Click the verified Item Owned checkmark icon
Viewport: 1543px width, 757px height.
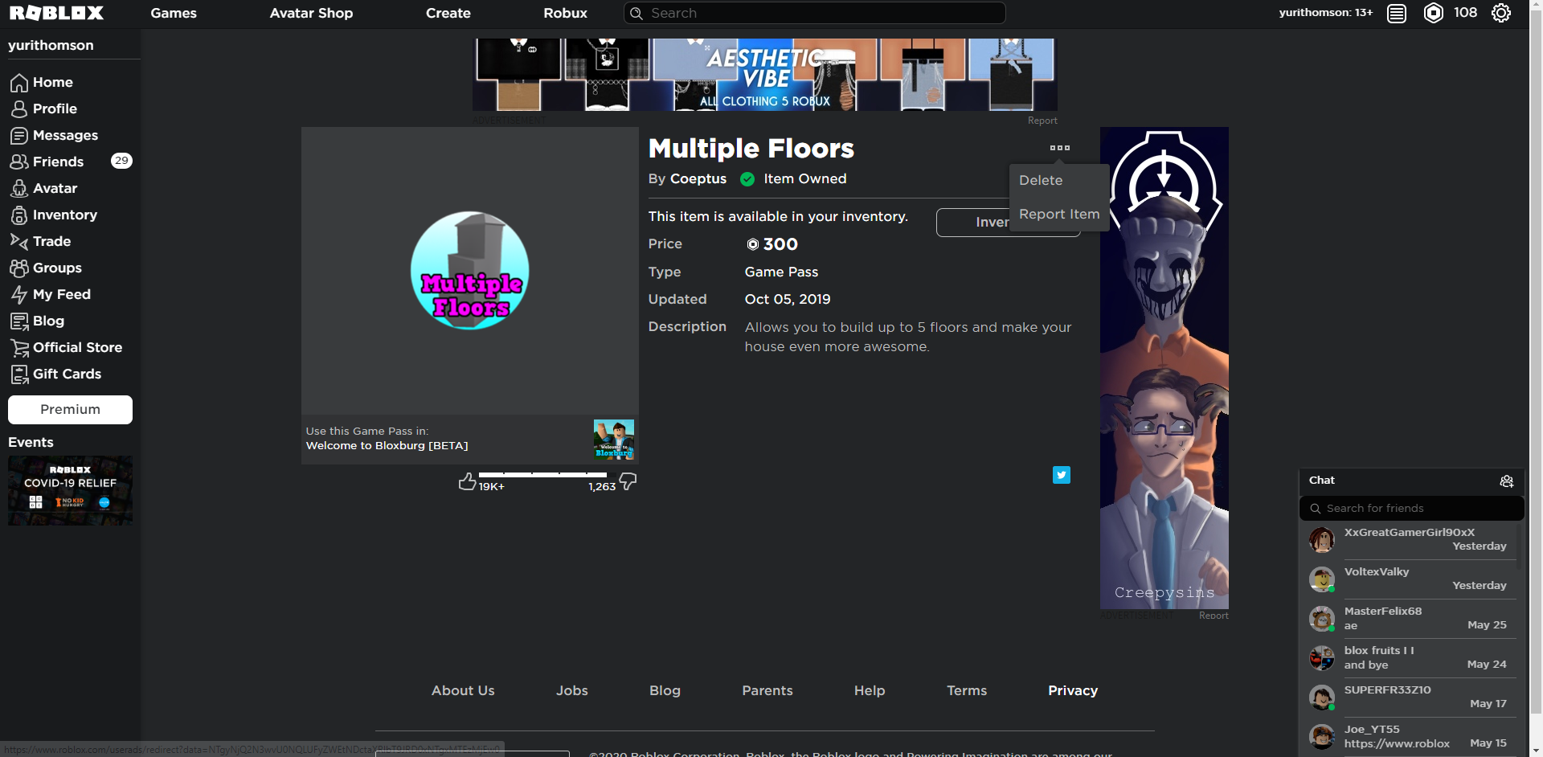[747, 179]
